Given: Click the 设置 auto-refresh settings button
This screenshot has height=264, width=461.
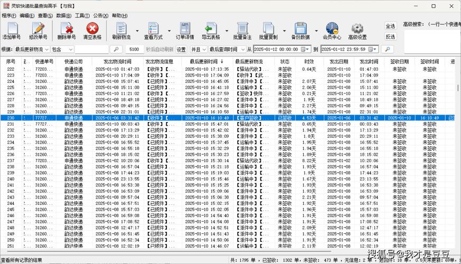Looking at the screenshot, I should [x=181, y=49].
